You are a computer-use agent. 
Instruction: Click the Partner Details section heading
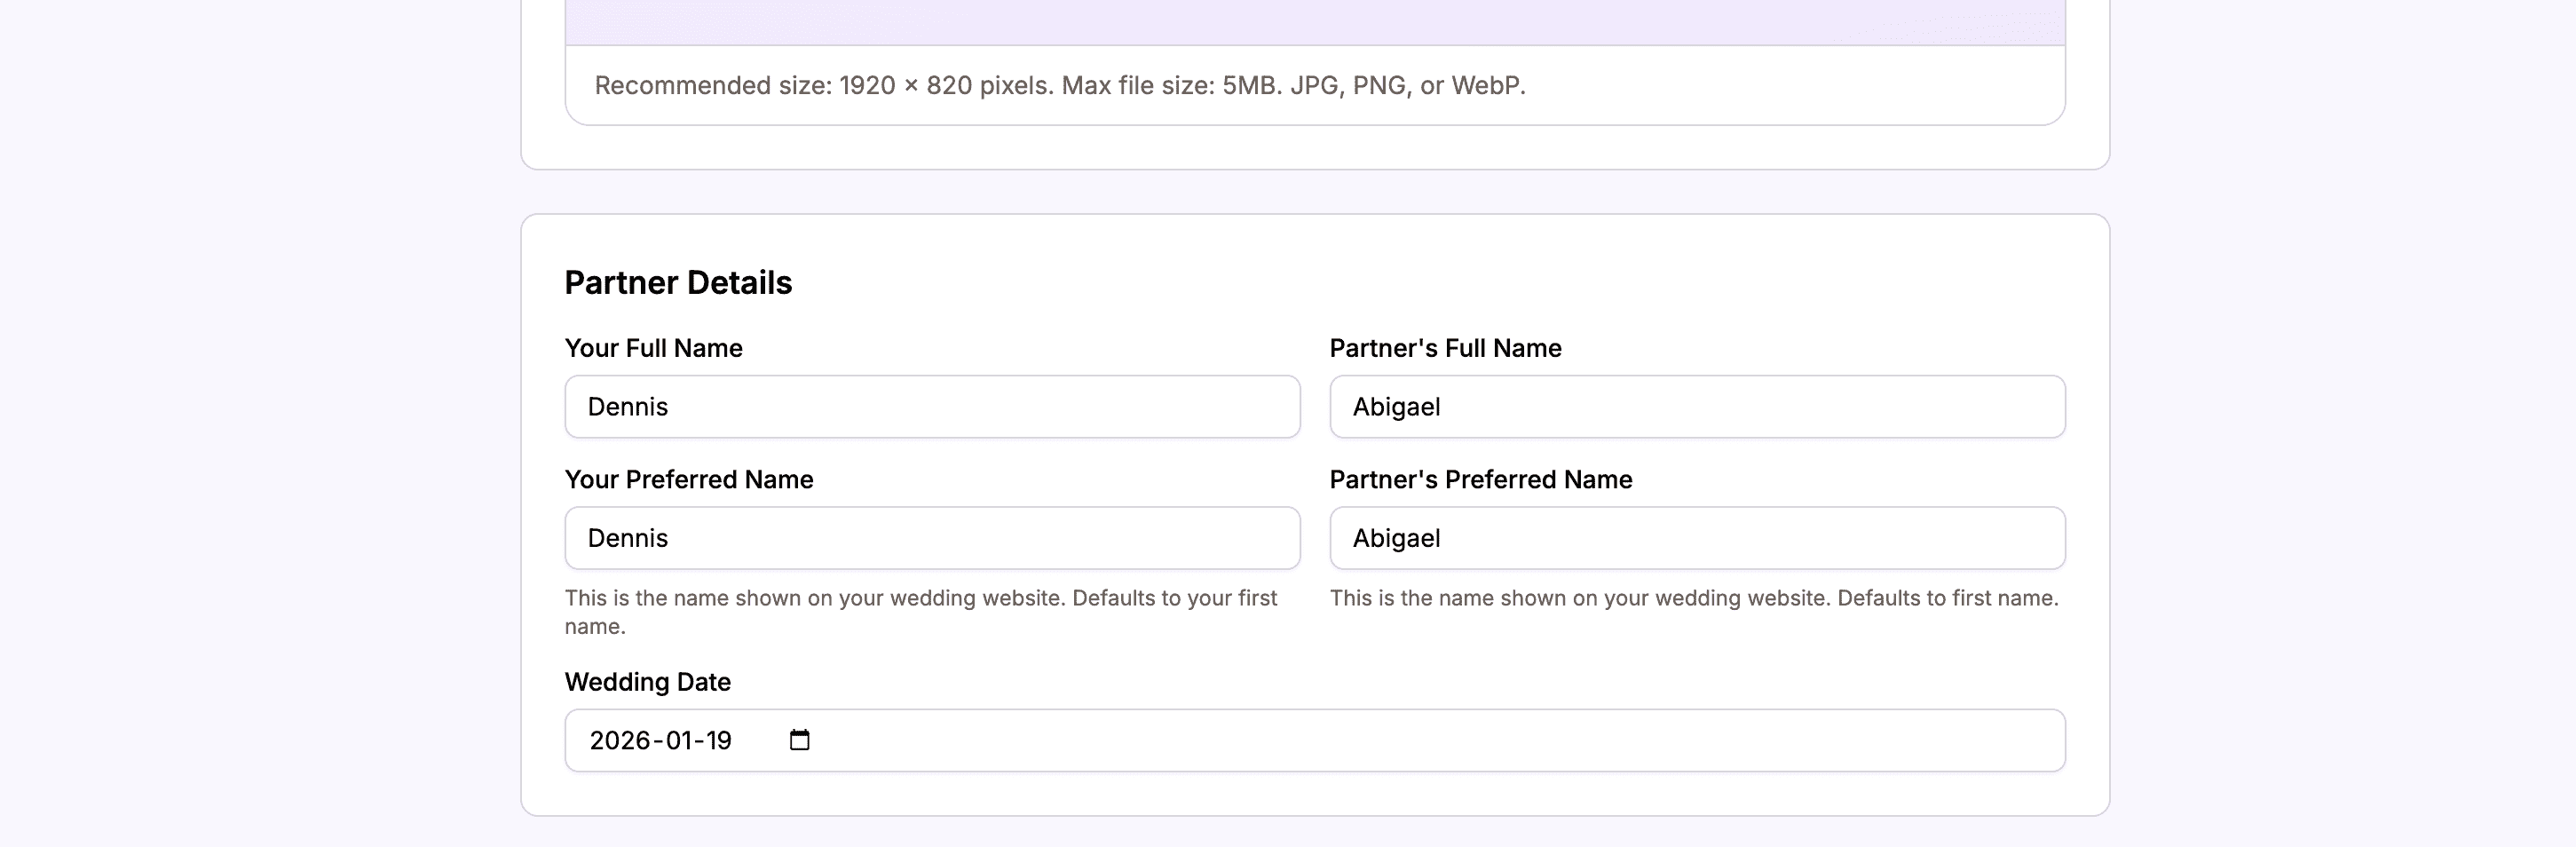tap(678, 282)
